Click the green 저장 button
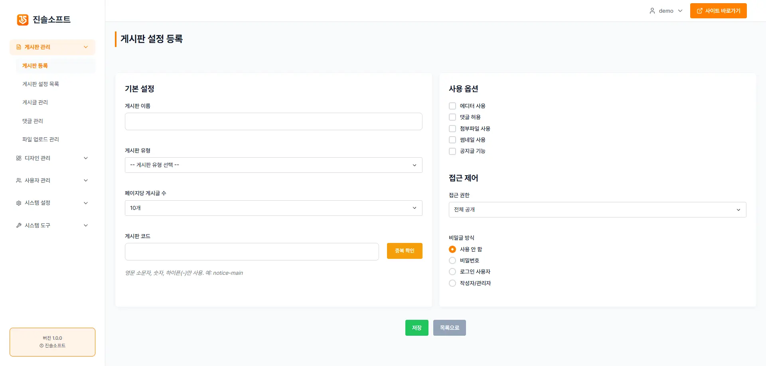 (x=417, y=327)
